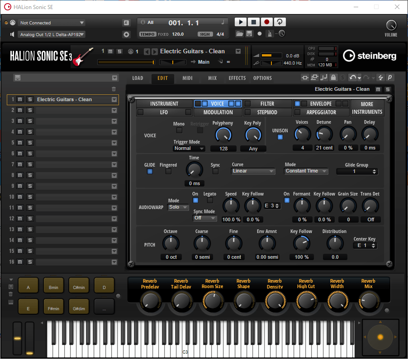Open the Sync Mode Off dropdown

pos(205,218)
